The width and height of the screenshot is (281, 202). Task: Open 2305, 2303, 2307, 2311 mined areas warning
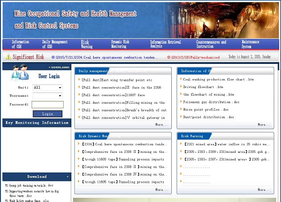click(x=227, y=159)
